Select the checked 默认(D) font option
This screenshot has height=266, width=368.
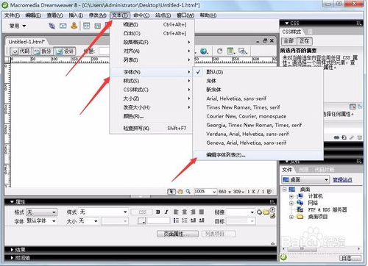(x=214, y=72)
